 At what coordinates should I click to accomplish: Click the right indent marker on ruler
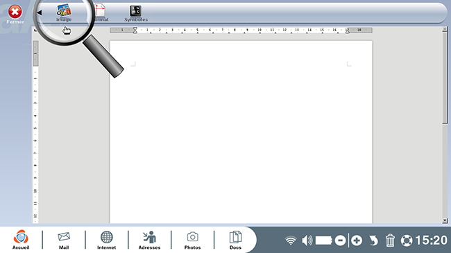(348, 30)
